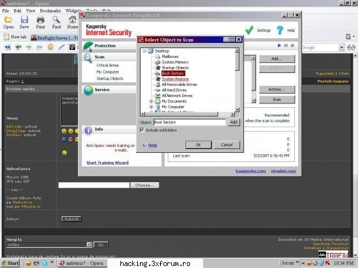The height and width of the screenshot is (268, 358).
Task: Click the play scan control
Action: pos(279,46)
